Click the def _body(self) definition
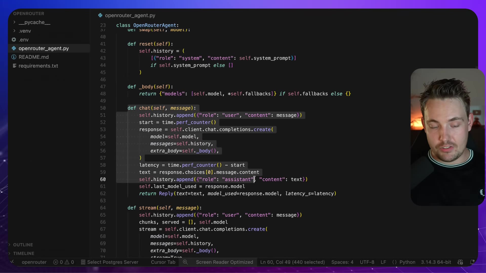The image size is (486, 273). [x=150, y=87]
